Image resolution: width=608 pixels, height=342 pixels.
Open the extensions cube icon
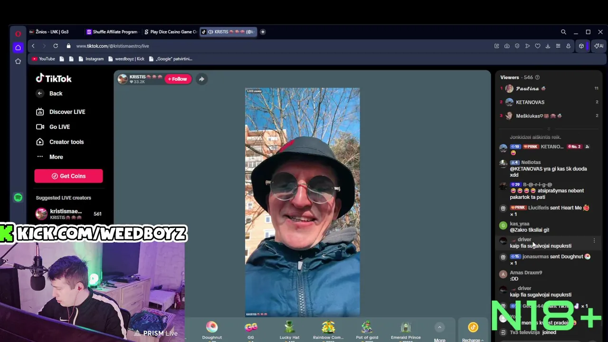pos(581,46)
